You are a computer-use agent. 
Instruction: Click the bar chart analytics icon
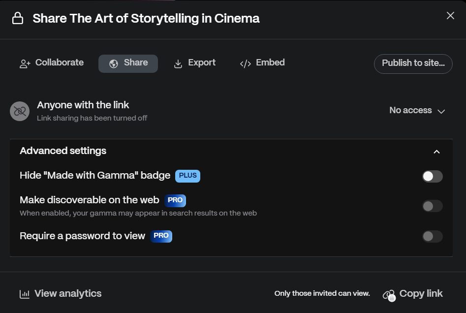tap(25, 294)
